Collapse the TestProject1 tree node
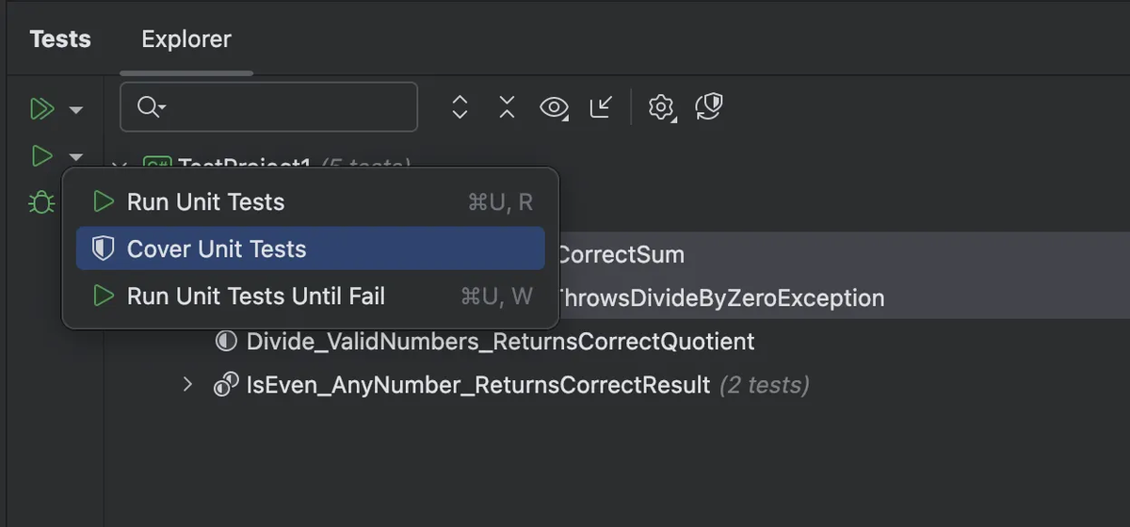This screenshot has width=1130, height=527. [x=119, y=167]
